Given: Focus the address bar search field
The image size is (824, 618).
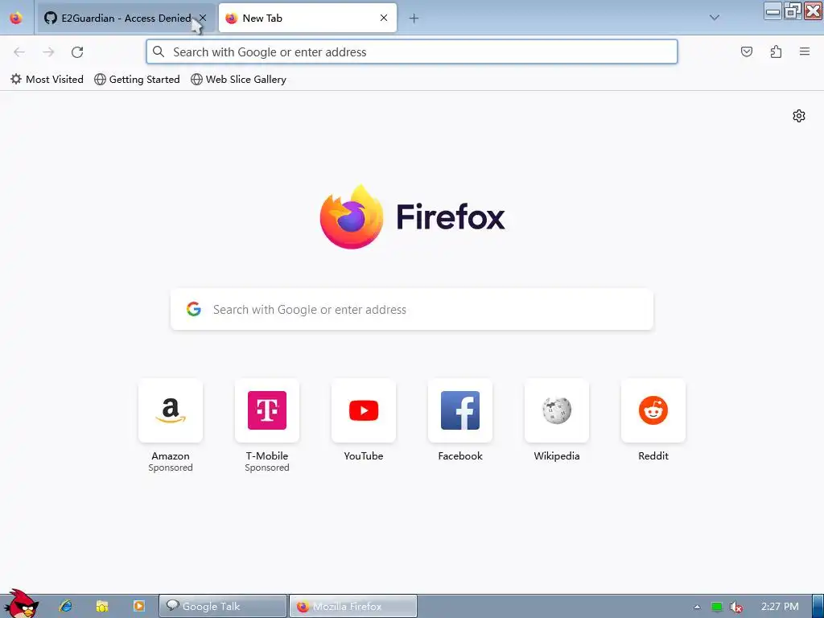Looking at the screenshot, I should 411,51.
